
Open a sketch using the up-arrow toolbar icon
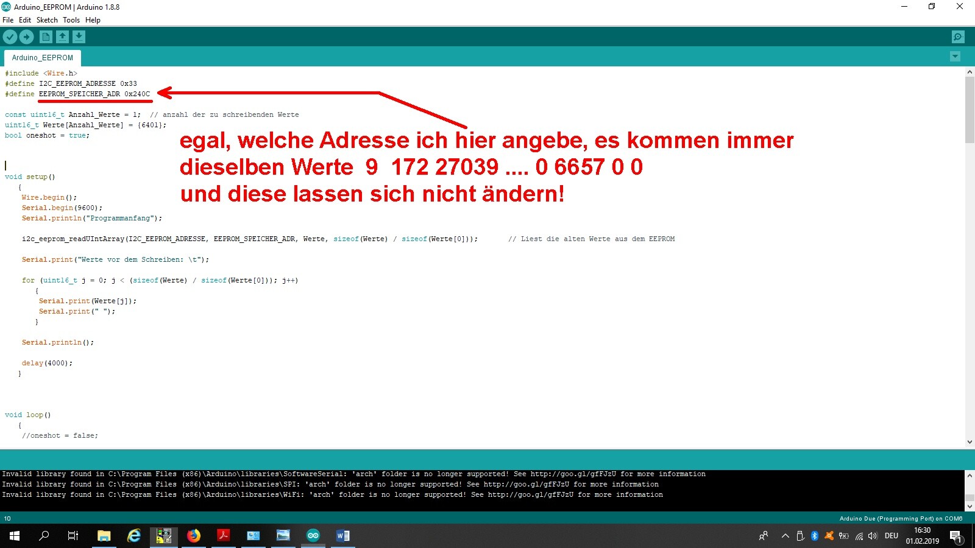pos(62,37)
